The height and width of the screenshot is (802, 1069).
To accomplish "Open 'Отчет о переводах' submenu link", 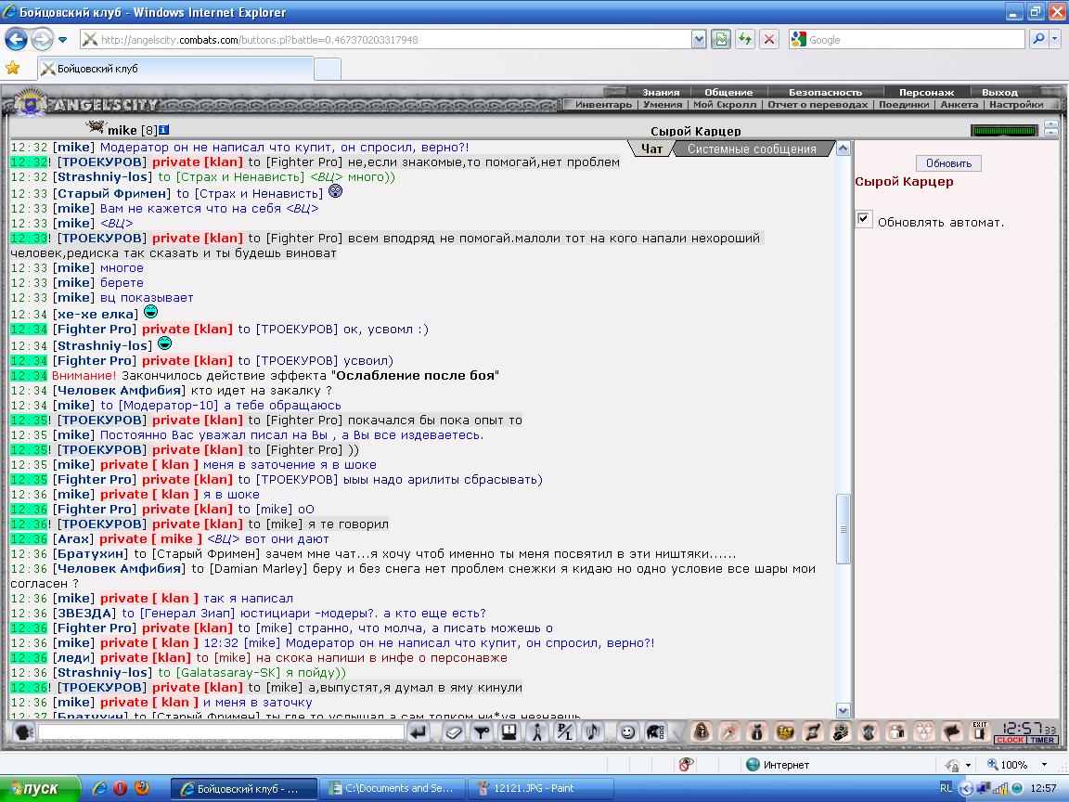I will coord(818,104).
